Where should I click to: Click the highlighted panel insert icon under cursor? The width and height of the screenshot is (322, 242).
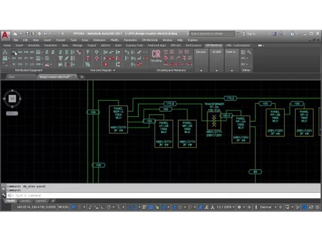pyautogui.click(x=14, y=52)
